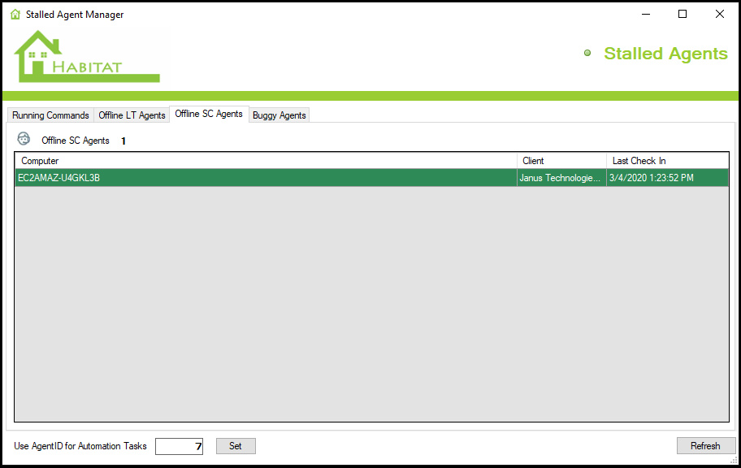741x468 pixels.
Task: Click the green status dot beside Stalled Agents
Action: pyautogui.click(x=587, y=54)
